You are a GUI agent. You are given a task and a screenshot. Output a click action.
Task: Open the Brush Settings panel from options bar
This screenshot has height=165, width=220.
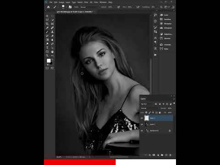pos(70,7)
